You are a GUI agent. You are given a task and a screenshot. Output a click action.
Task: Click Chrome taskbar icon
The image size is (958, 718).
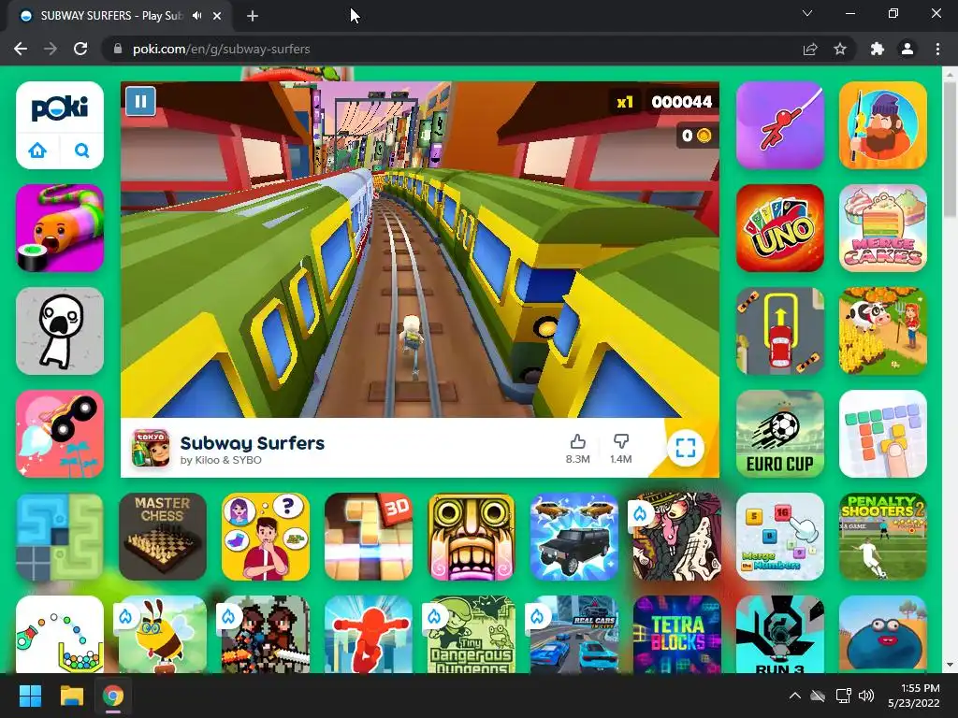(113, 696)
